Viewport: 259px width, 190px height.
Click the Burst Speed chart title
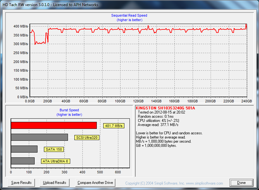pos(69,110)
